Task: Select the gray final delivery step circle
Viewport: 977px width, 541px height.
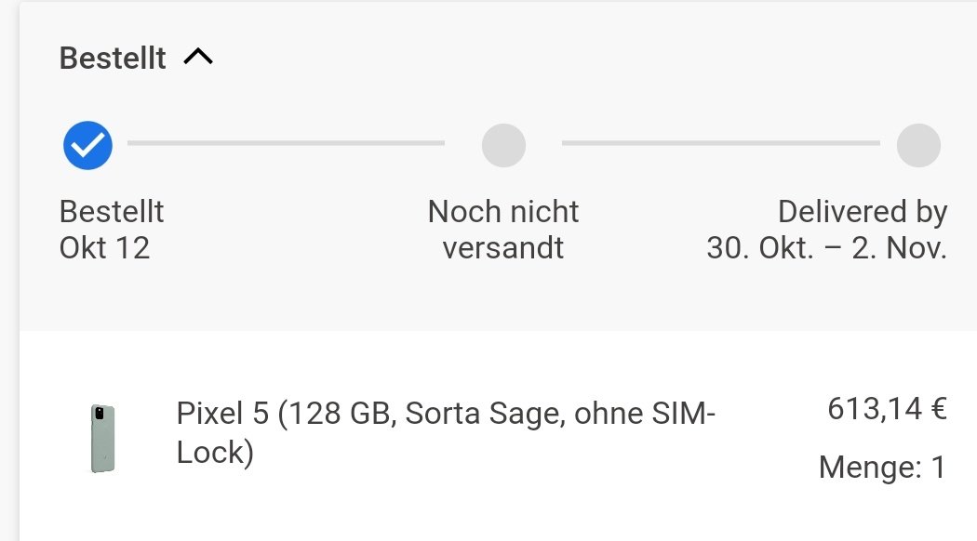Action: (918, 145)
